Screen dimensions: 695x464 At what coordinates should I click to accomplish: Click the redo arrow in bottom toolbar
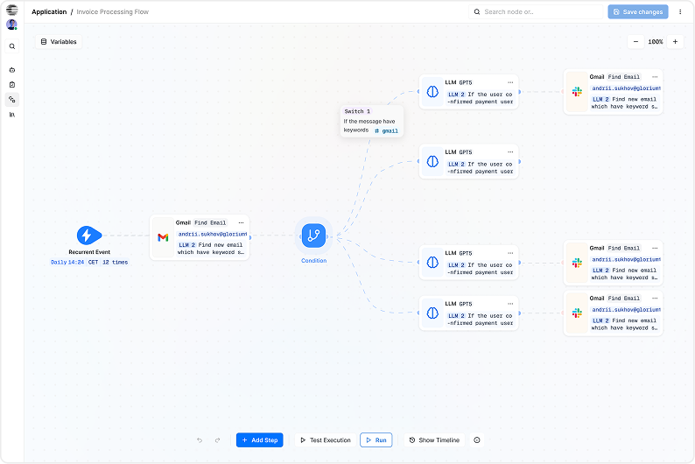217,440
